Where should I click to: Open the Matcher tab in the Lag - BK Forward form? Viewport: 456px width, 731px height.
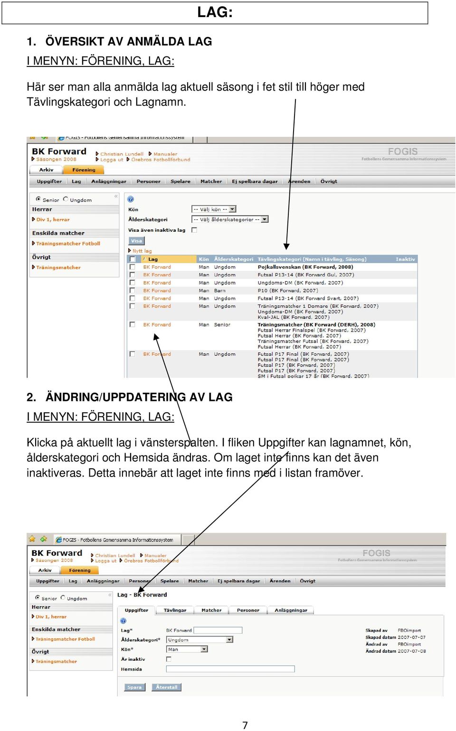tap(211, 610)
